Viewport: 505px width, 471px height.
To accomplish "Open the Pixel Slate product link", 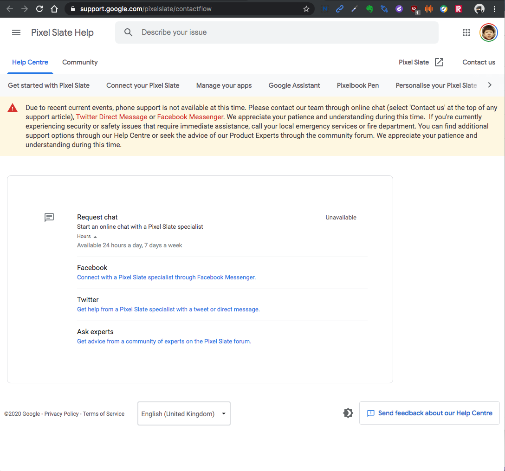I will click(414, 62).
